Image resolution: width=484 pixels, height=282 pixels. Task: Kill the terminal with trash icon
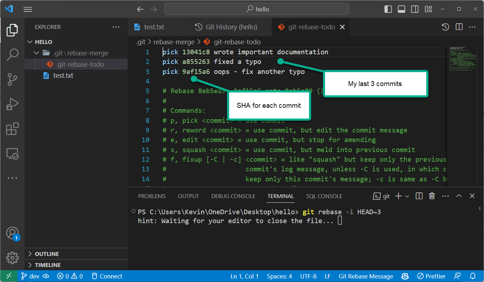pyautogui.click(x=432, y=196)
